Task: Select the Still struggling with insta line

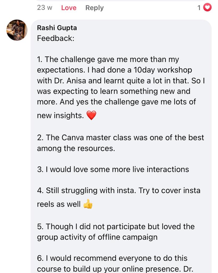Action: (x=118, y=191)
